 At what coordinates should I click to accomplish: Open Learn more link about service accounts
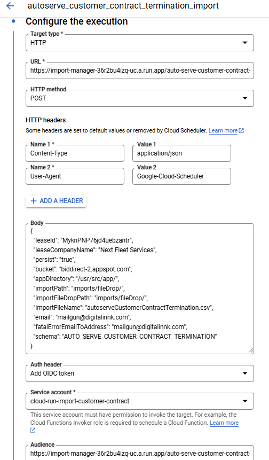point(224,423)
